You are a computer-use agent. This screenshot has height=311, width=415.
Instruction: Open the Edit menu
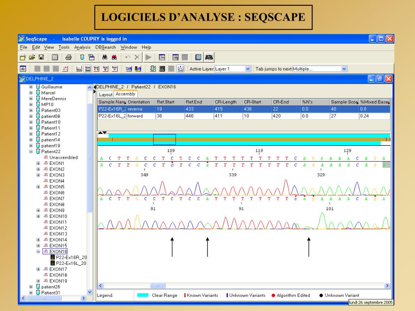(x=36, y=47)
